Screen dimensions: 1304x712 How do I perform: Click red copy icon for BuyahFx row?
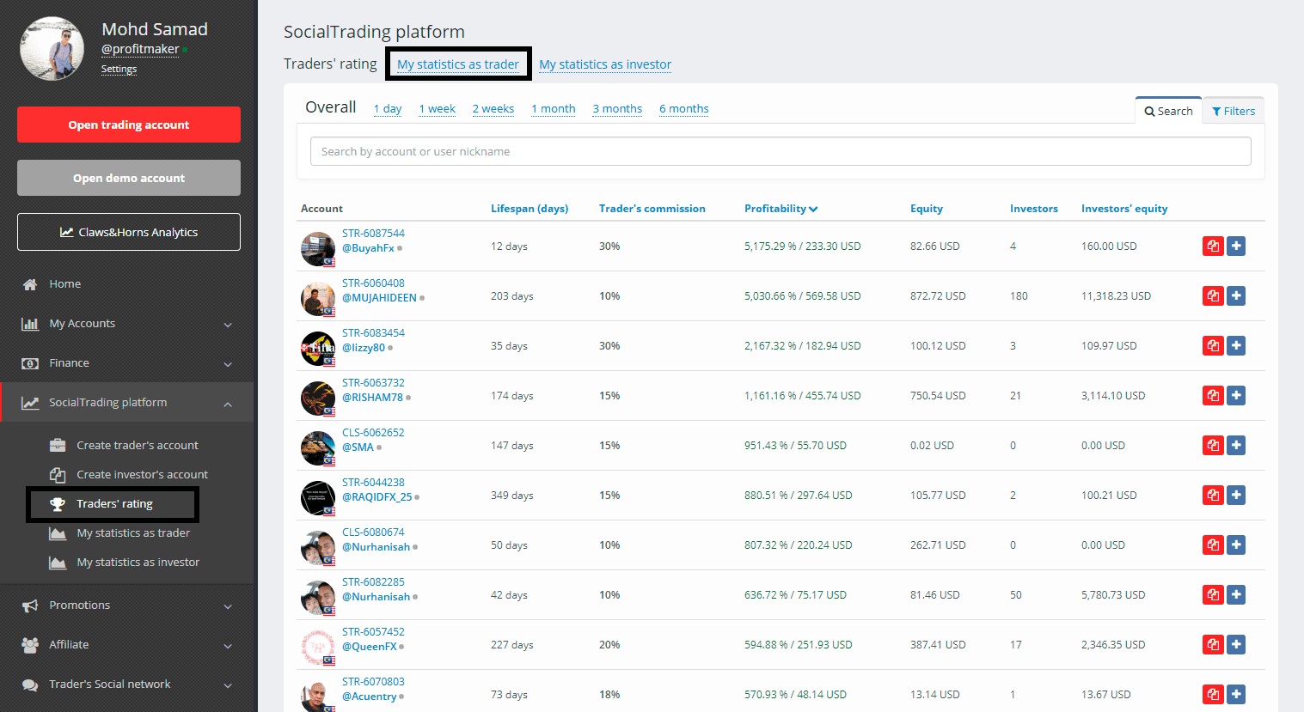1213,246
